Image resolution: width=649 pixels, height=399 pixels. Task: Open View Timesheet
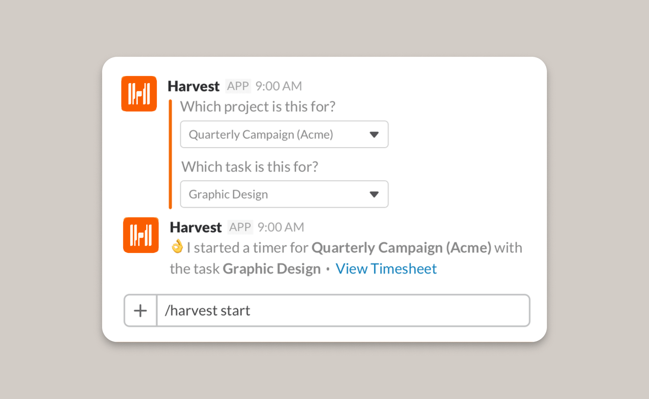click(x=386, y=268)
